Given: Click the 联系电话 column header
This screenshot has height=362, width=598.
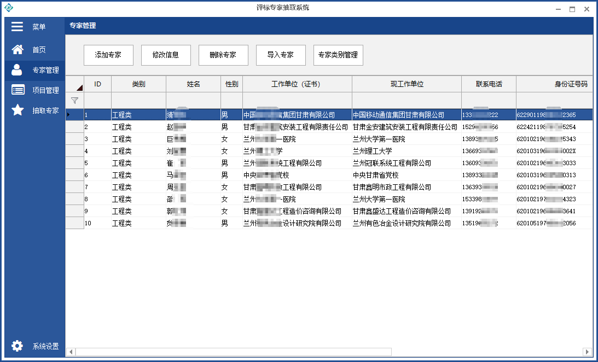Looking at the screenshot, I should pos(489,84).
